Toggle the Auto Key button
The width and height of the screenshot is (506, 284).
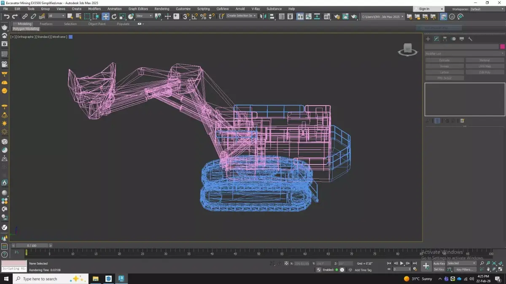coord(439,263)
